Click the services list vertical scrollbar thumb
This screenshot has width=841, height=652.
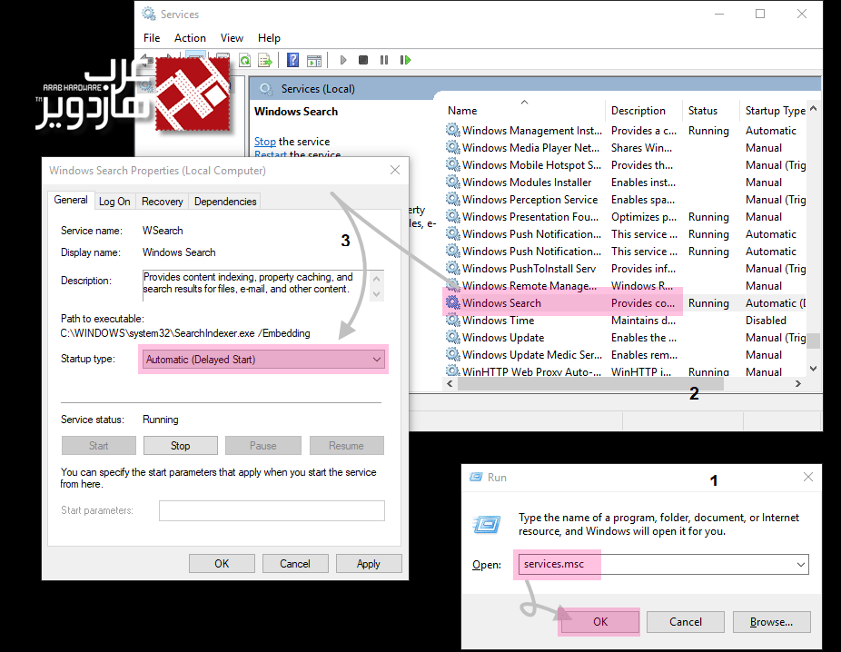[813, 341]
